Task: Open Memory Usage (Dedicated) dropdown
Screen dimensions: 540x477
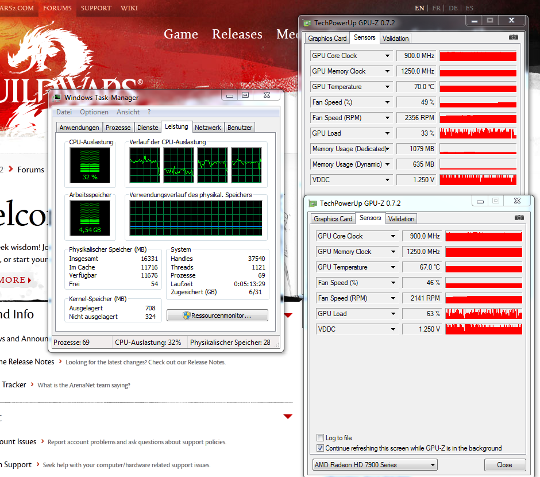Action: 387,149
